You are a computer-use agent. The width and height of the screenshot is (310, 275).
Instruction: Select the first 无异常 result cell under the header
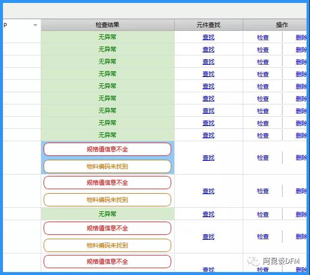(107, 37)
